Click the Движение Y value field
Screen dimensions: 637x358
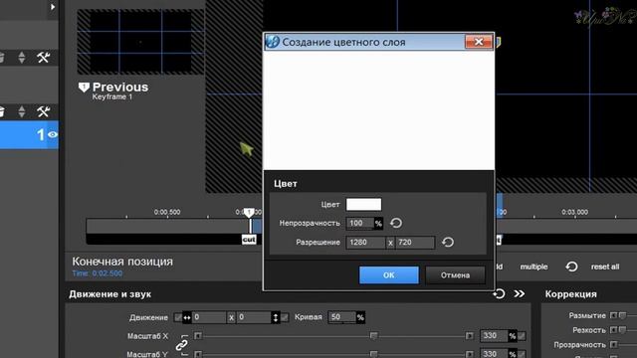(x=254, y=317)
